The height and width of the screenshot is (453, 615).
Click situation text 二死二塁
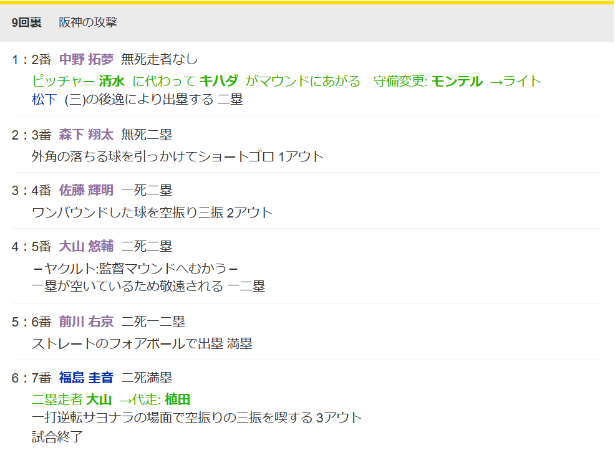click(147, 247)
